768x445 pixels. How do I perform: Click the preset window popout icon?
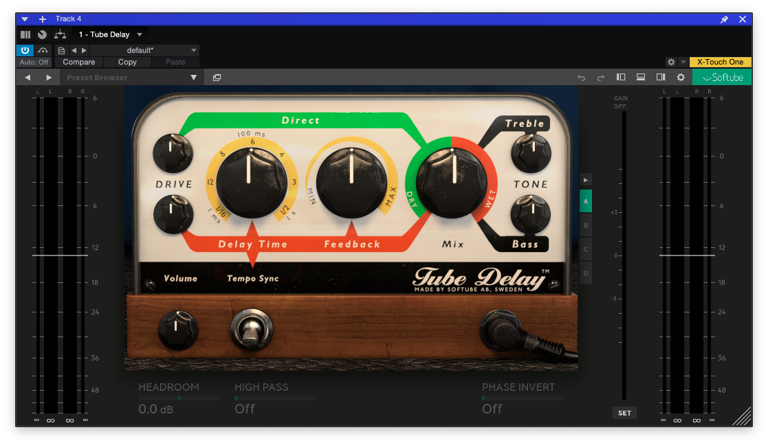(x=217, y=78)
